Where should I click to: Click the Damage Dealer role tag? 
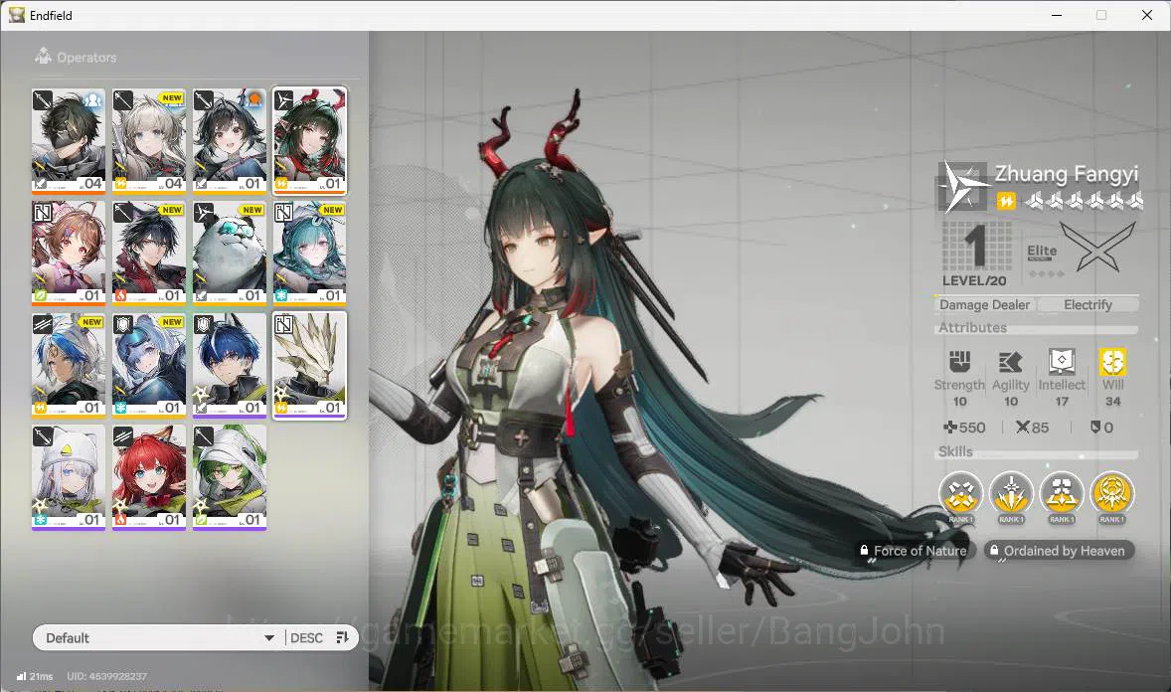(984, 305)
